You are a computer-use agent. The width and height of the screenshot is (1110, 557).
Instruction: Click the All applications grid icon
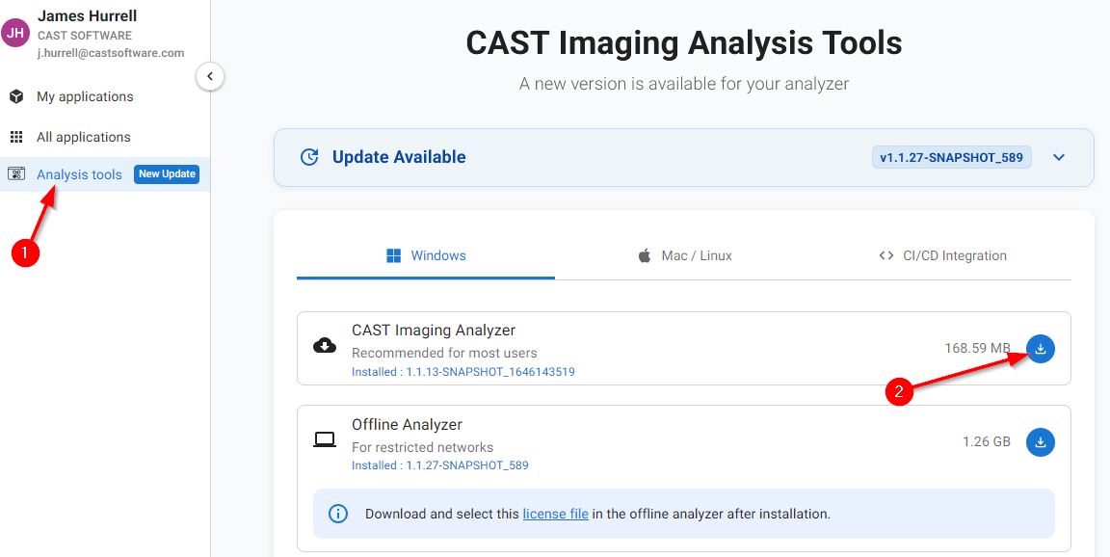point(16,137)
